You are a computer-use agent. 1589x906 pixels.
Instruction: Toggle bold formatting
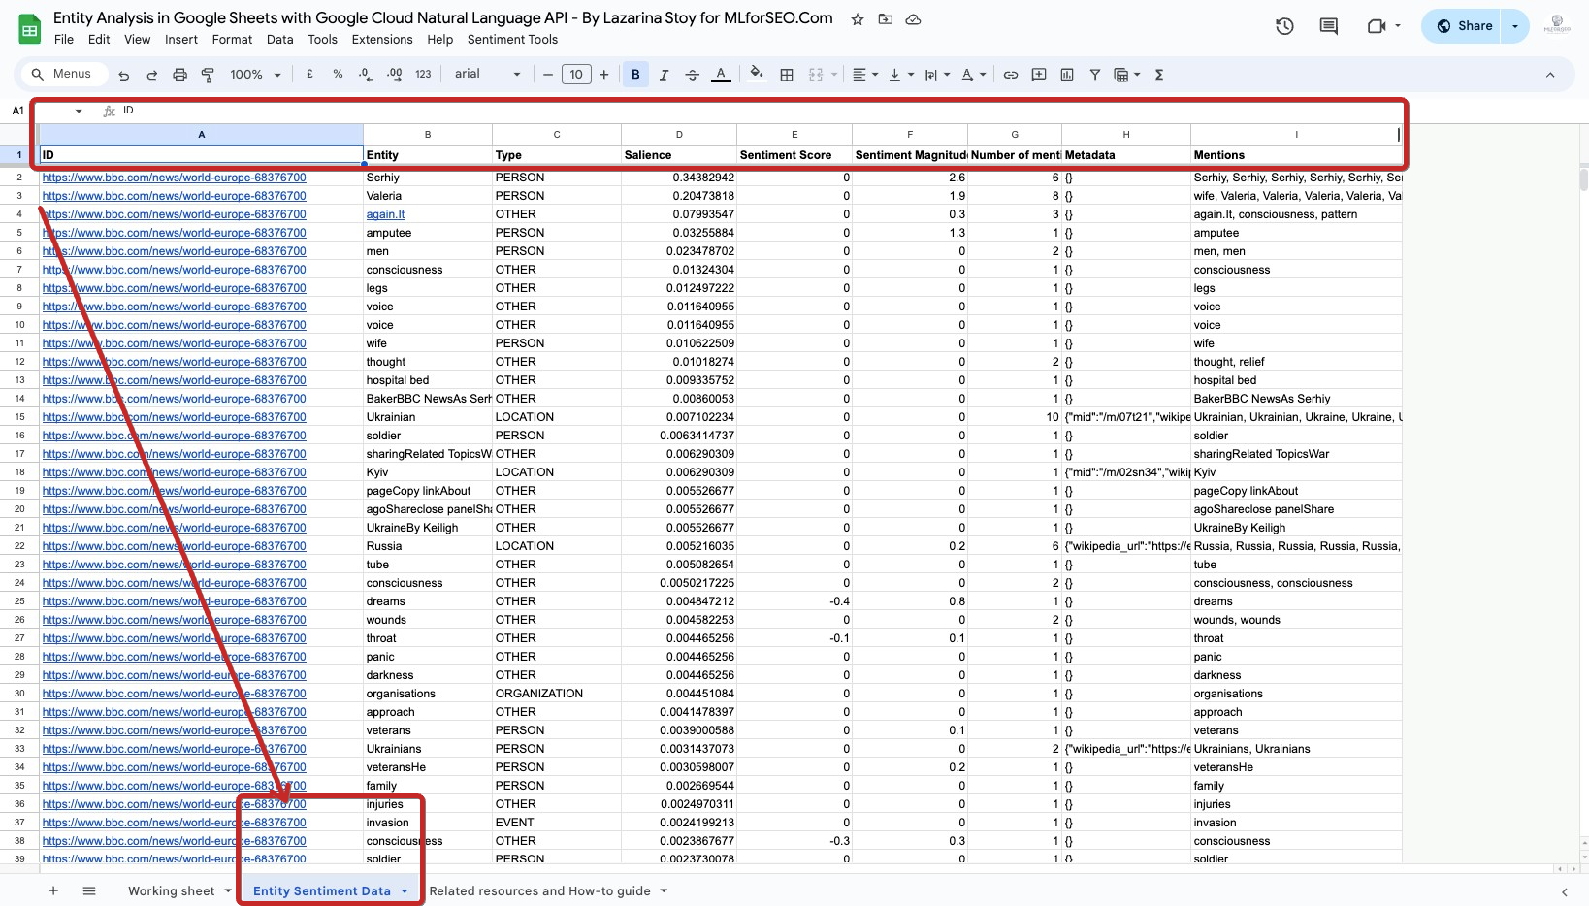635,74
